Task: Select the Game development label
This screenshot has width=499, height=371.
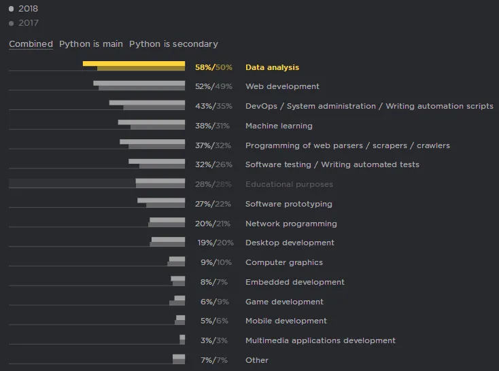Action: [284, 302]
